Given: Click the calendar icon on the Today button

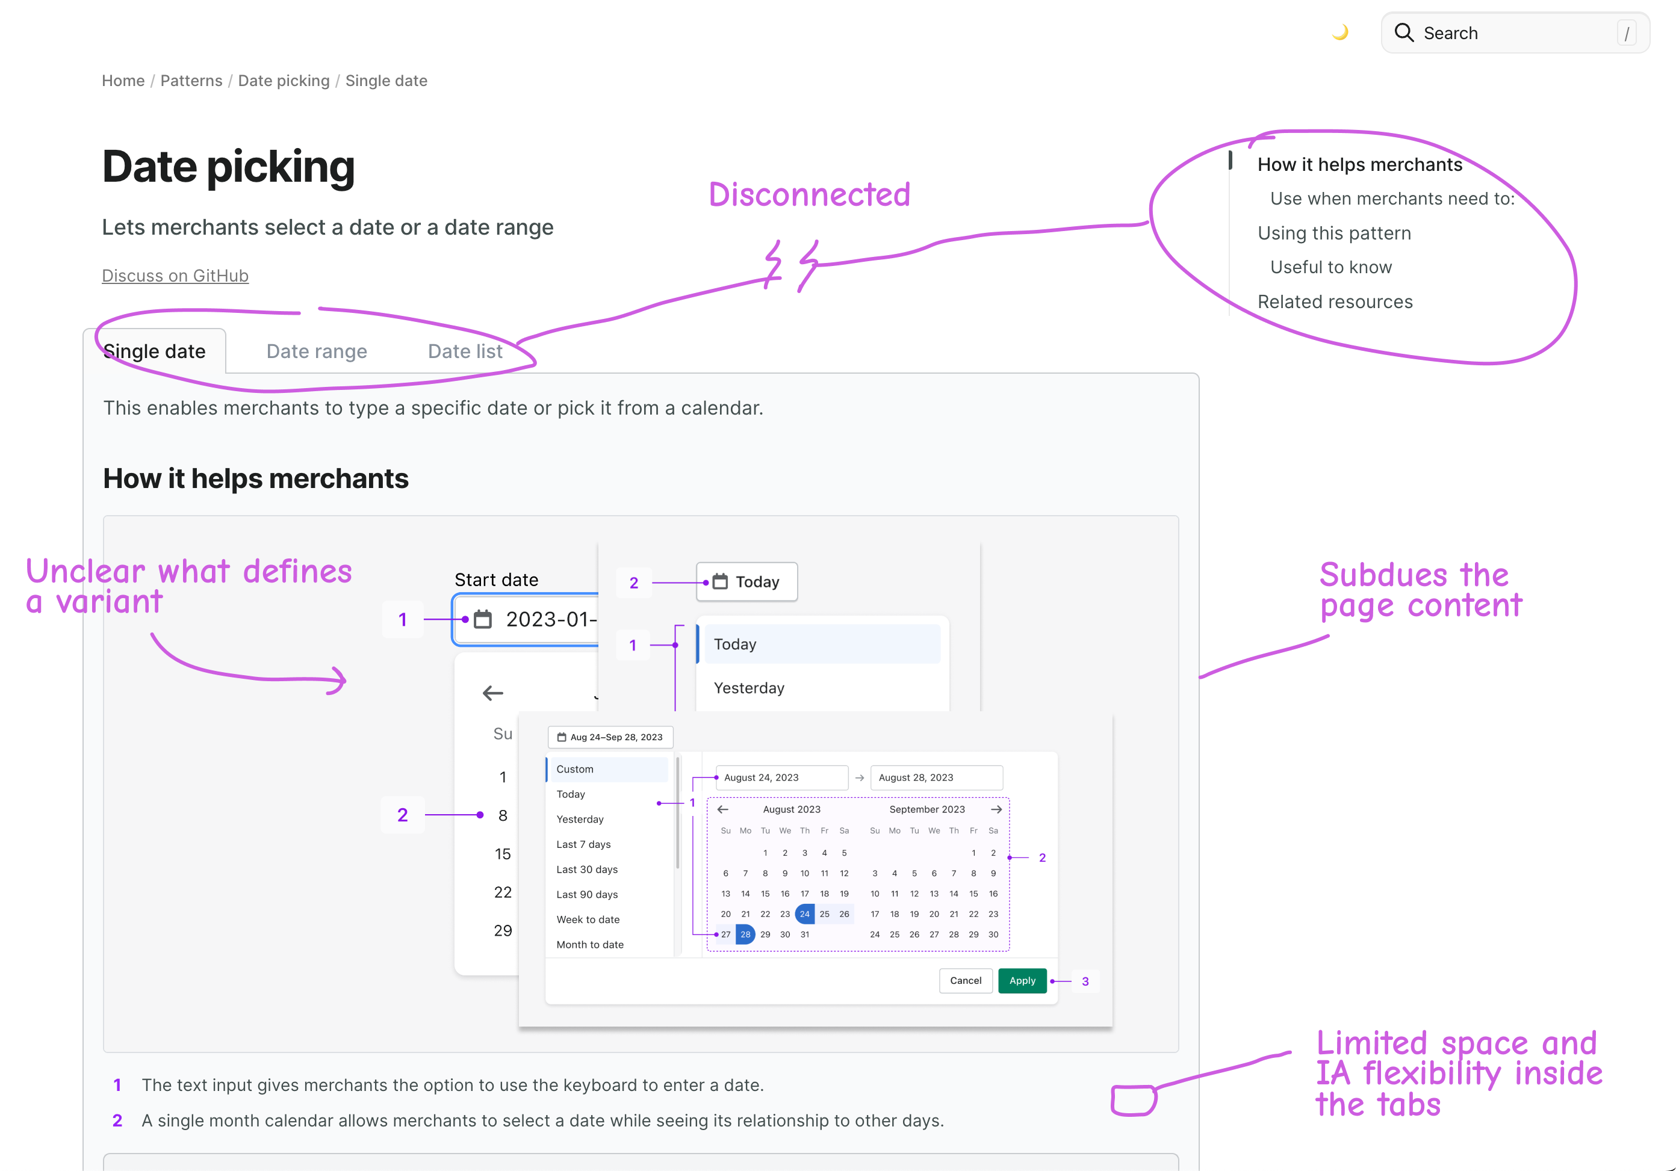Looking at the screenshot, I should [721, 581].
